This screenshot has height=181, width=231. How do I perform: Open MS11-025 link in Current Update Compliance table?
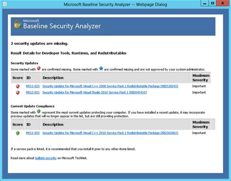pyautogui.click(x=33, y=133)
